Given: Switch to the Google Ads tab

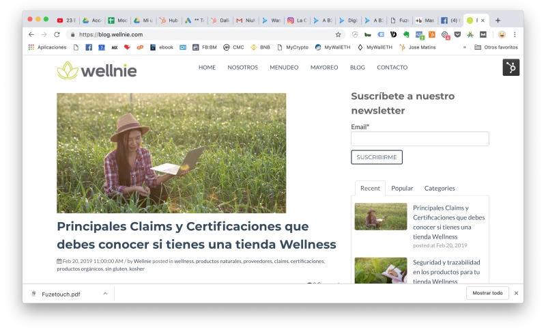Looking at the screenshot, I should click(x=195, y=20).
